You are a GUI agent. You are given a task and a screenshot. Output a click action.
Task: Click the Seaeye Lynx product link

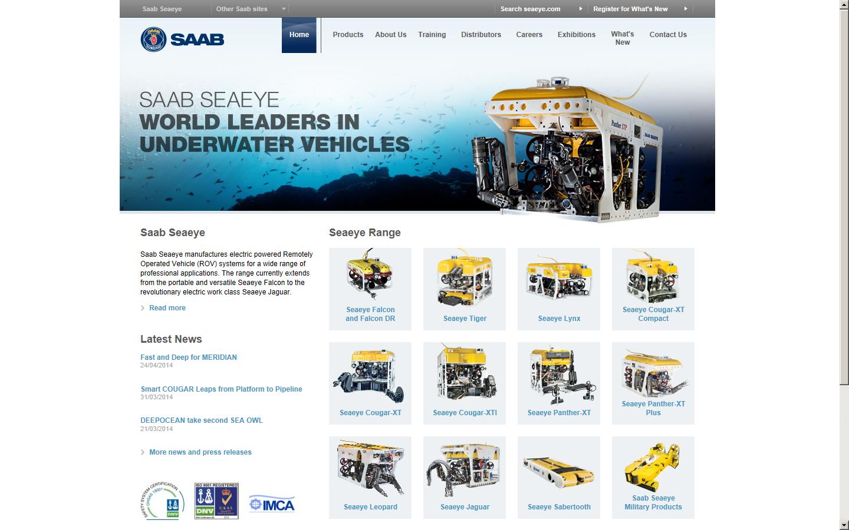point(558,319)
